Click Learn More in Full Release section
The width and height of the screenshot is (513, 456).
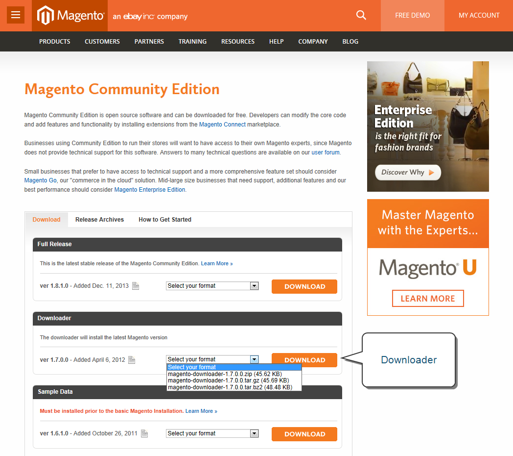coord(216,264)
